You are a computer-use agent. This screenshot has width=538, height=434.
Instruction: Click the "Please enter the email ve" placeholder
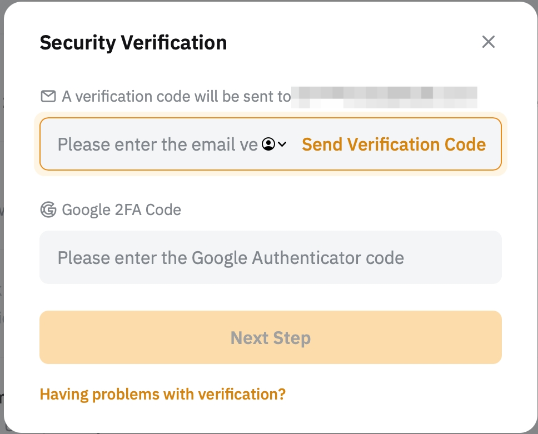tap(157, 144)
